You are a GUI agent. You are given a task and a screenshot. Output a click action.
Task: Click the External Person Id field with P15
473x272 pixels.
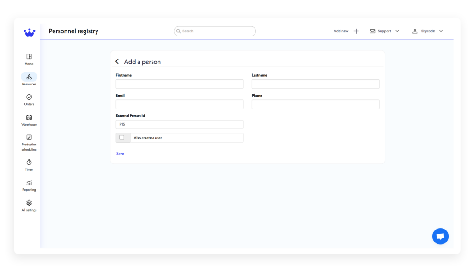point(180,124)
